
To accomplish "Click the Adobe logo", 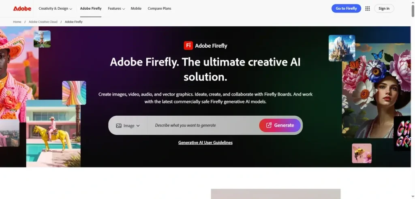I will [22, 8].
